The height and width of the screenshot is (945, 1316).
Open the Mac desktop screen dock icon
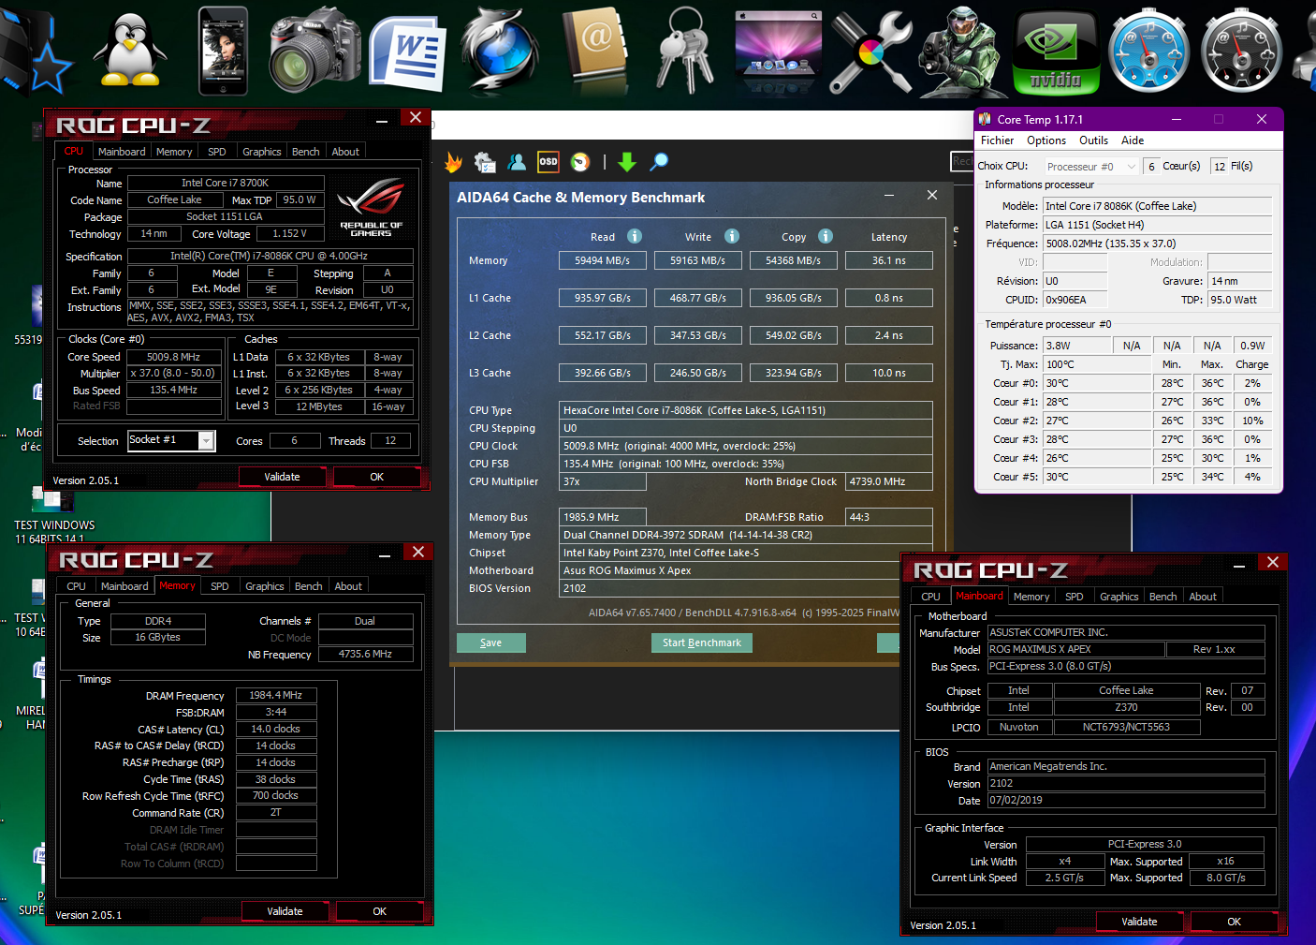tap(779, 47)
